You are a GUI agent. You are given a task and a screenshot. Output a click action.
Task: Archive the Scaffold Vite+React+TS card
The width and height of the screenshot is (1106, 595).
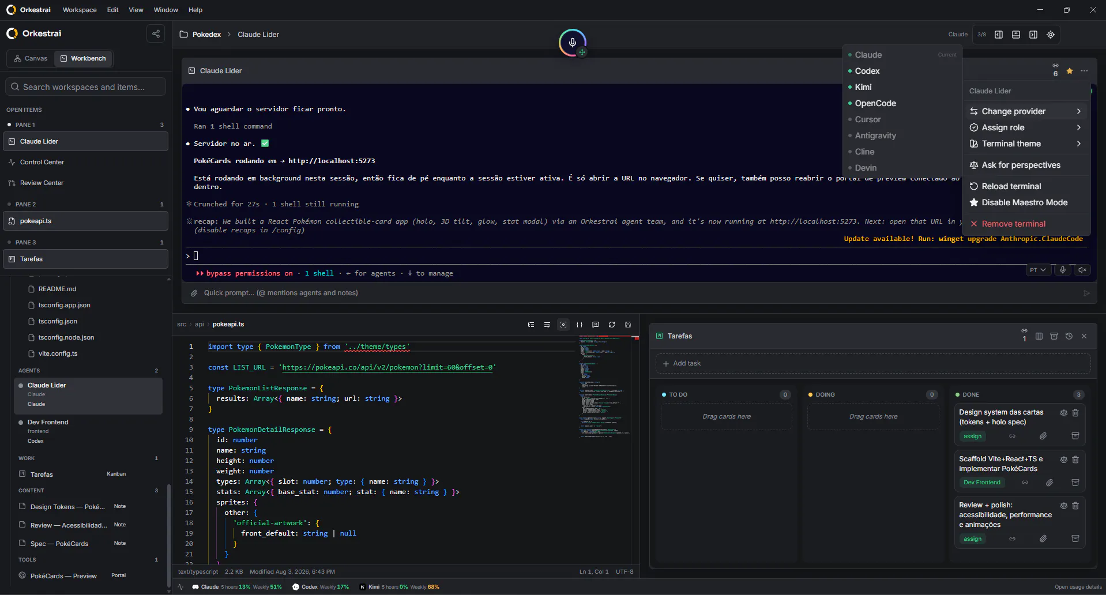1075,483
